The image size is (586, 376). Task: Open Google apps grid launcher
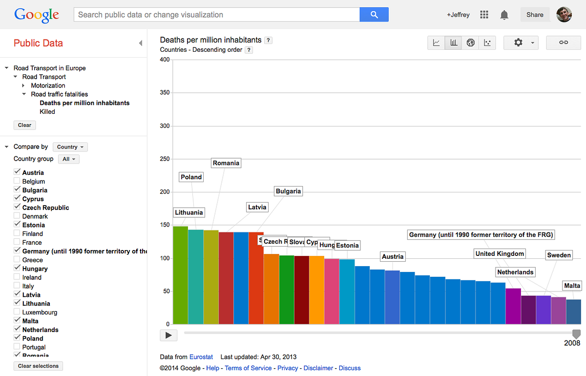(484, 15)
